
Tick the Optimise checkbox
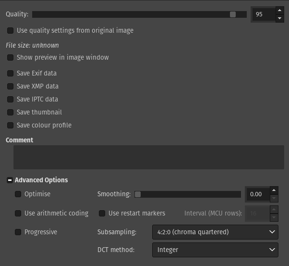[x=18, y=194]
